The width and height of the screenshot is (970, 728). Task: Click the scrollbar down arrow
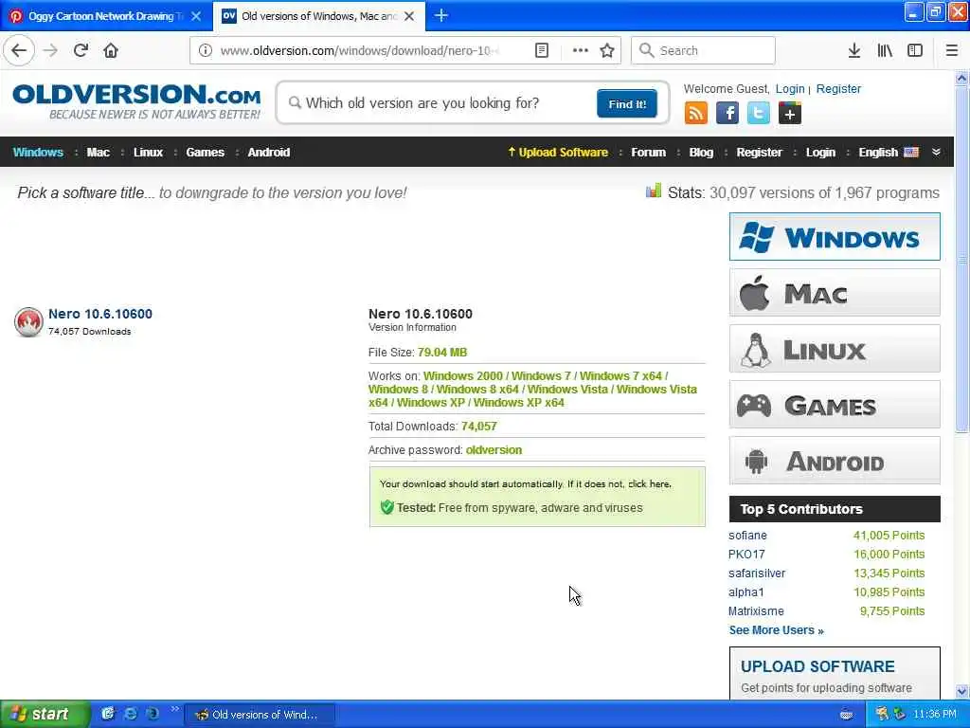point(961,691)
